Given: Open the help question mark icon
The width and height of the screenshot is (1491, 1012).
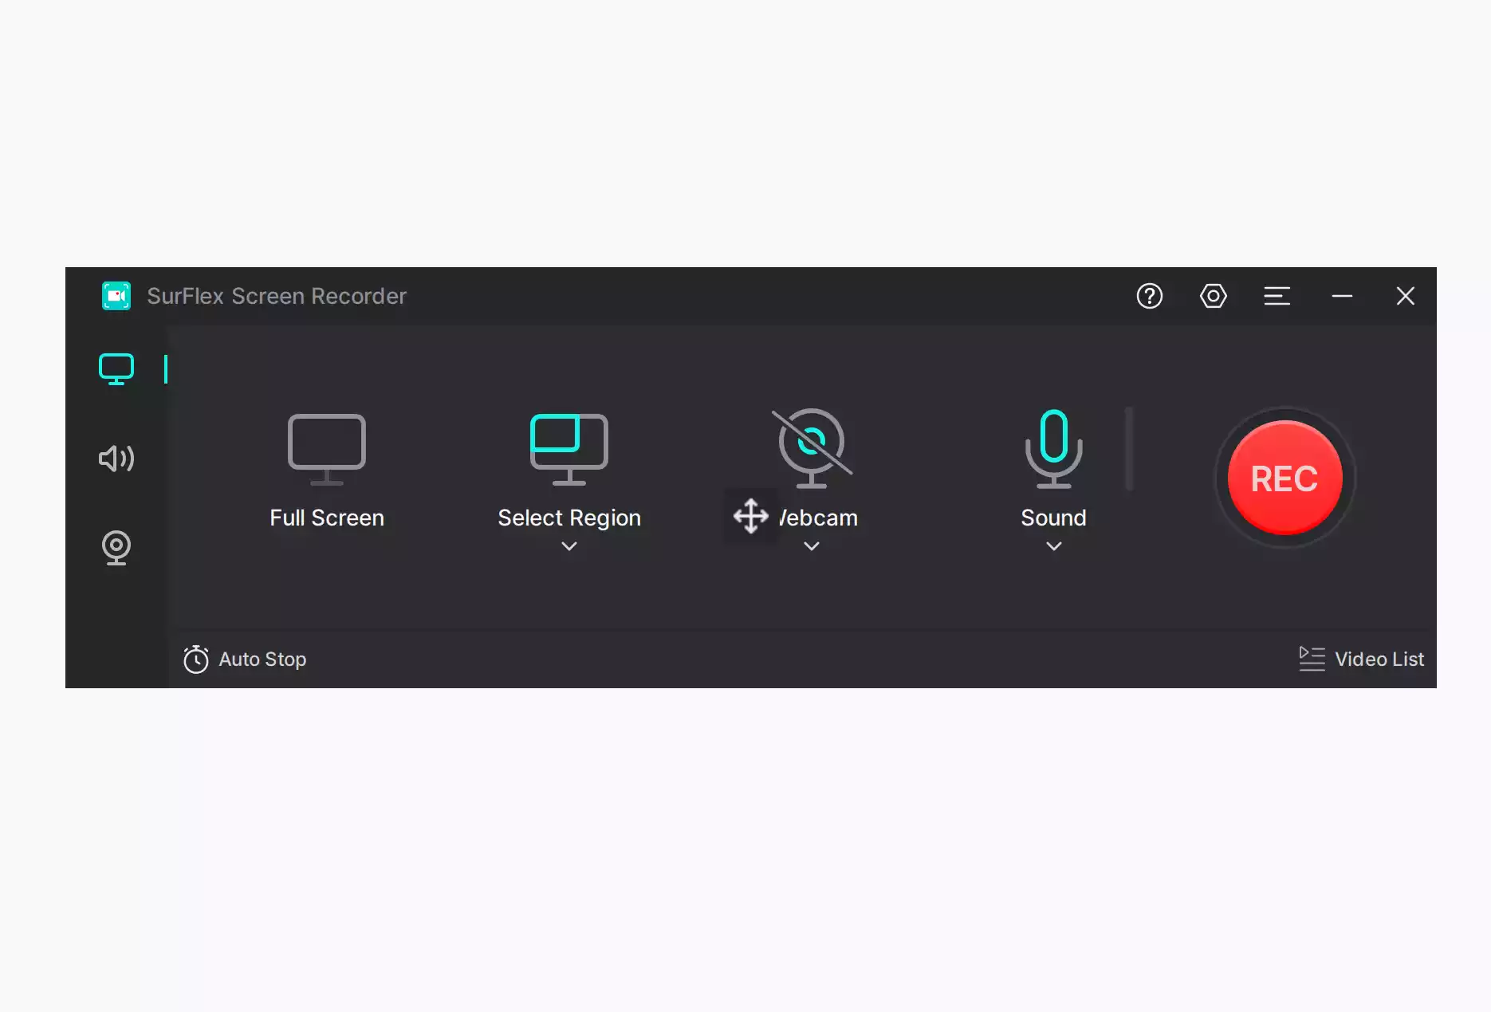Looking at the screenshot, I should (x=1149, y=296).
